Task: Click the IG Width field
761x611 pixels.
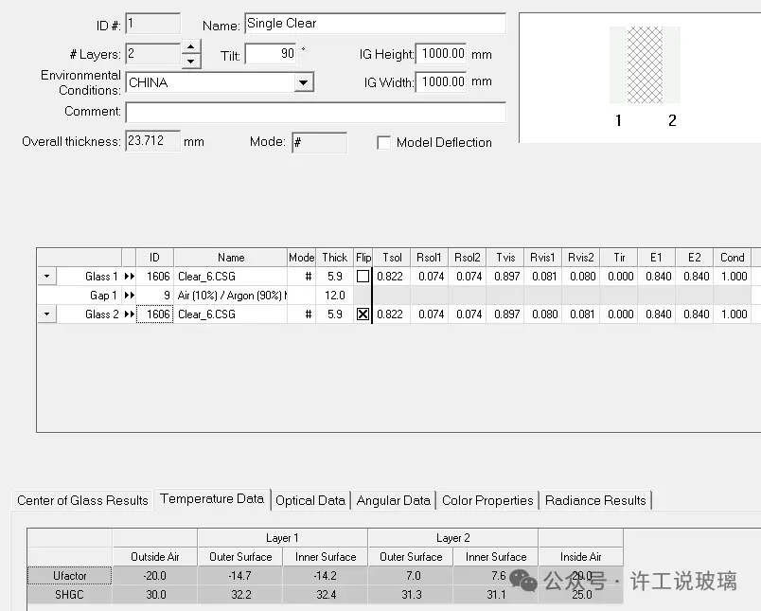Action: point(441,82)
